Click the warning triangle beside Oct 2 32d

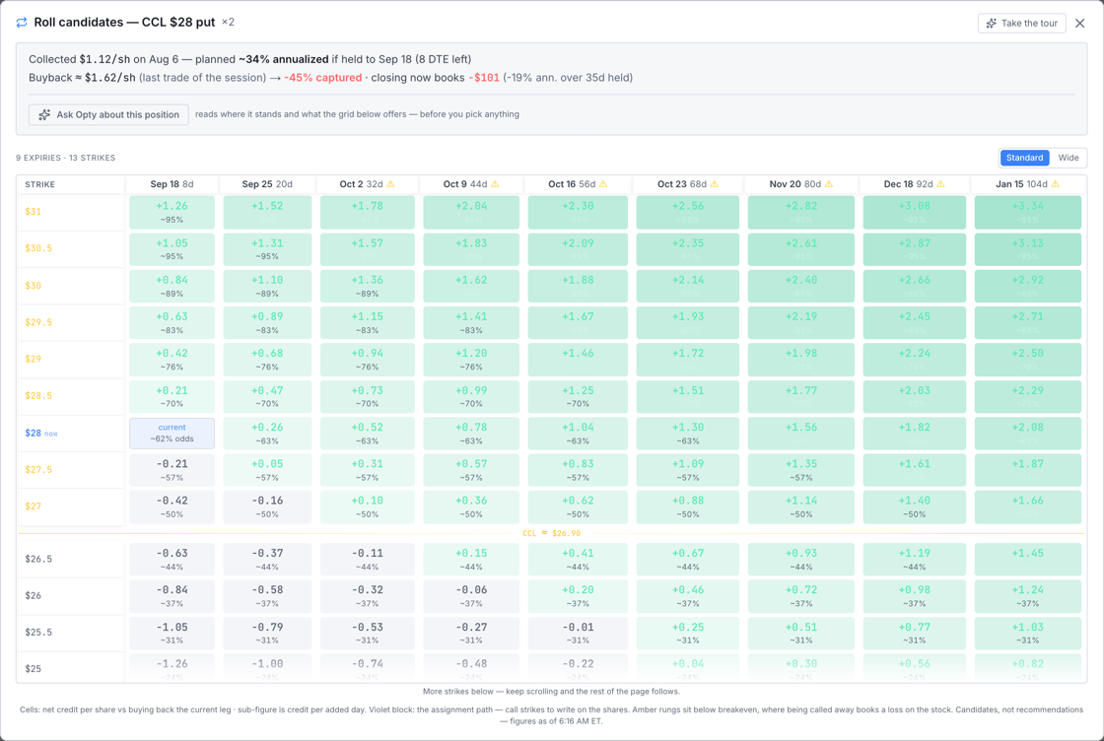point(390,184)
